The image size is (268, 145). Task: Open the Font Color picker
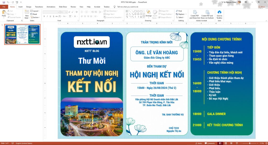[75, 16]
